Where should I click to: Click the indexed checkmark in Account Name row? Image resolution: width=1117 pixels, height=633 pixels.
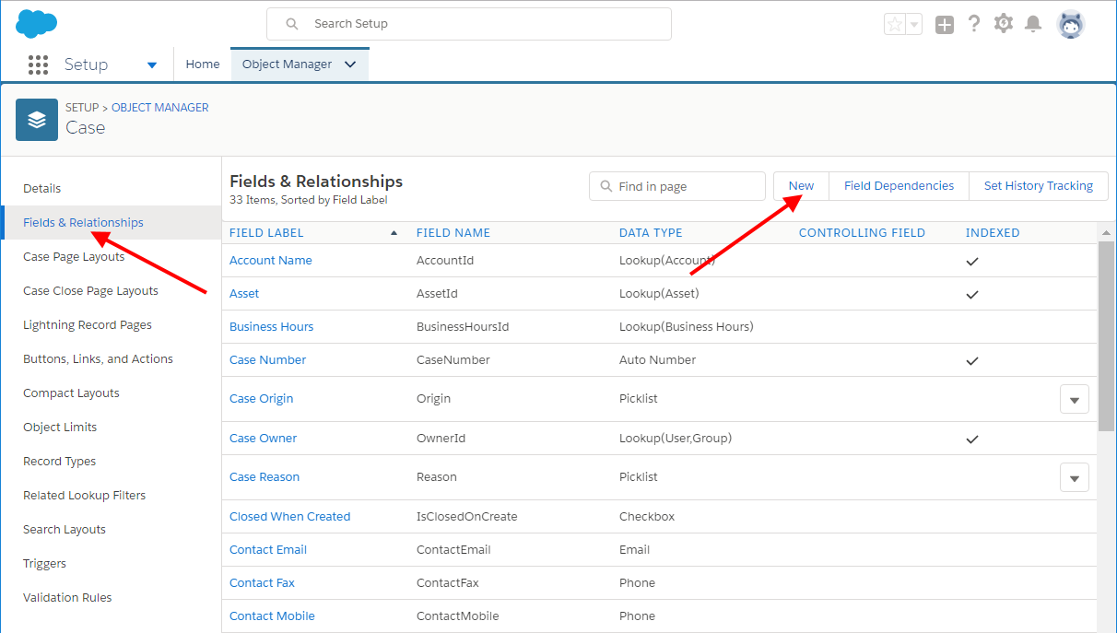point(971,262)
